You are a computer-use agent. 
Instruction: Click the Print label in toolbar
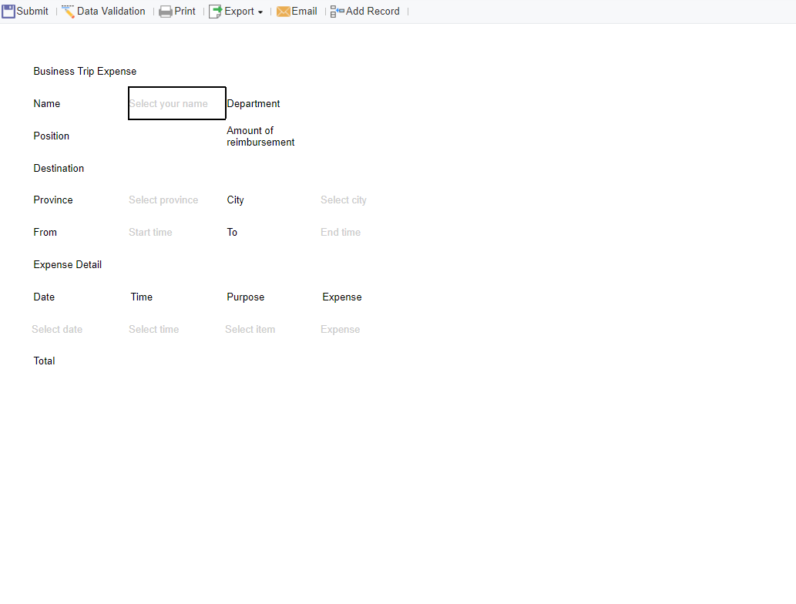pos(185,11)
